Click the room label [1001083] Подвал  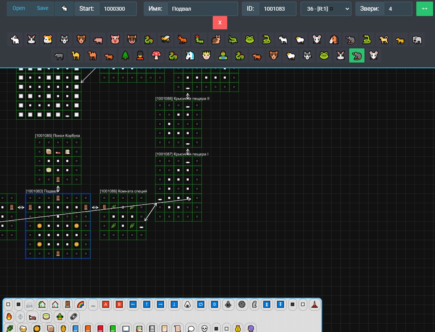tap(42, 191)
